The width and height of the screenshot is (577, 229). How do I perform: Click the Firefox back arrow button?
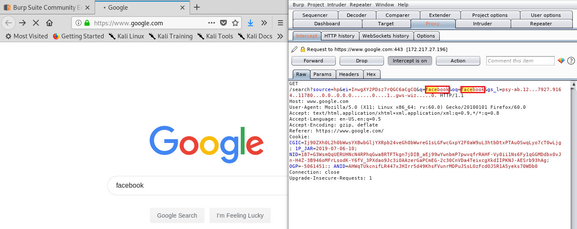click(x=8, y=23)
